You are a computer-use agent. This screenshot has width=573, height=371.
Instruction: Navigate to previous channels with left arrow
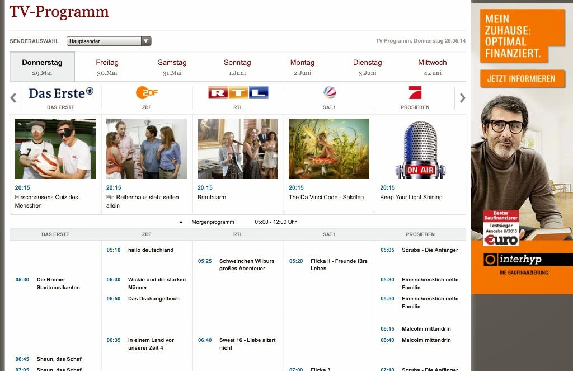(12, 97)
